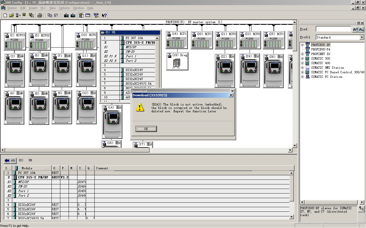Click the Upload to PG icon

tap(73, 15)
